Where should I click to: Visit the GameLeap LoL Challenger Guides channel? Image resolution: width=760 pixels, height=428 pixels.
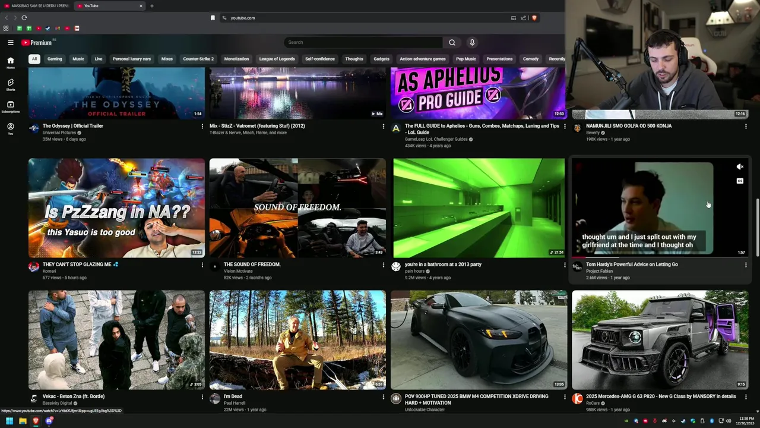tap(436, 139)
